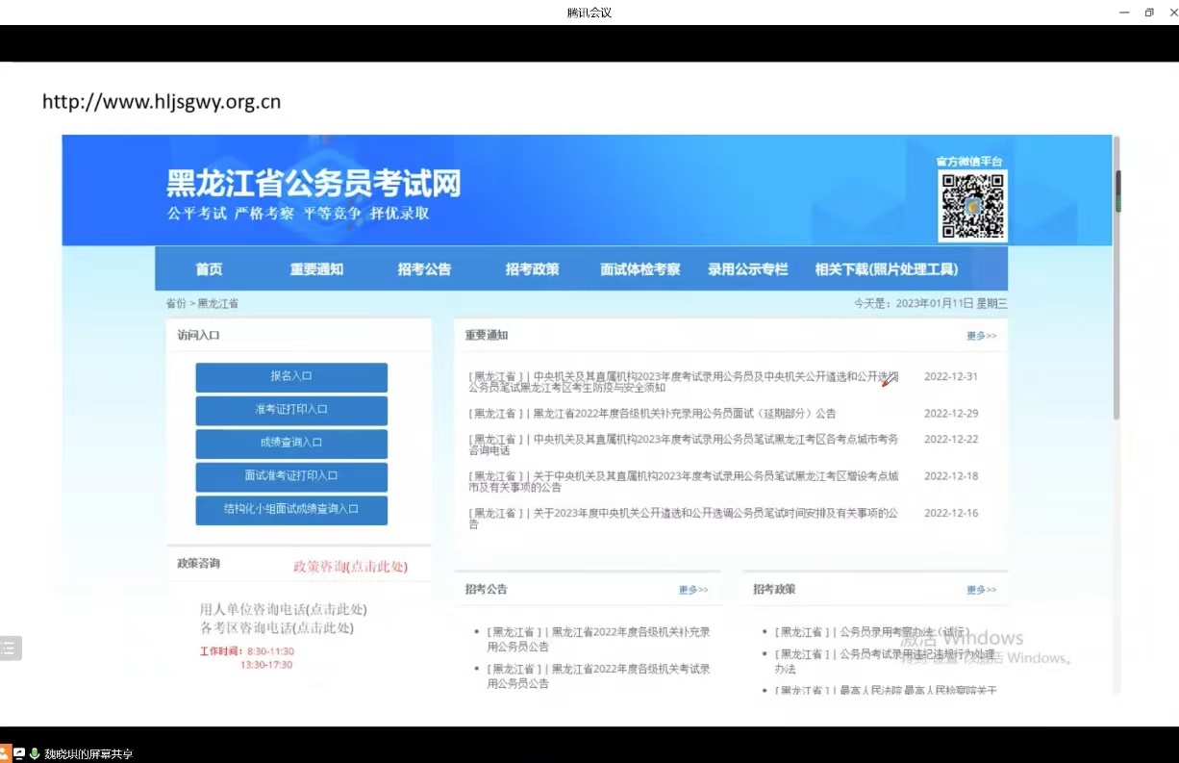Open the 用人单位咨询电话(点击此处) link
Image resolution: width=1179 pixels, height=763 pixels.
coord(283,609)
